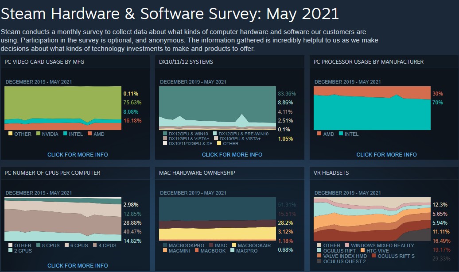Click the AMD swatch in video card legend
This screenshot has height=272, width=459.
point(89,134)
